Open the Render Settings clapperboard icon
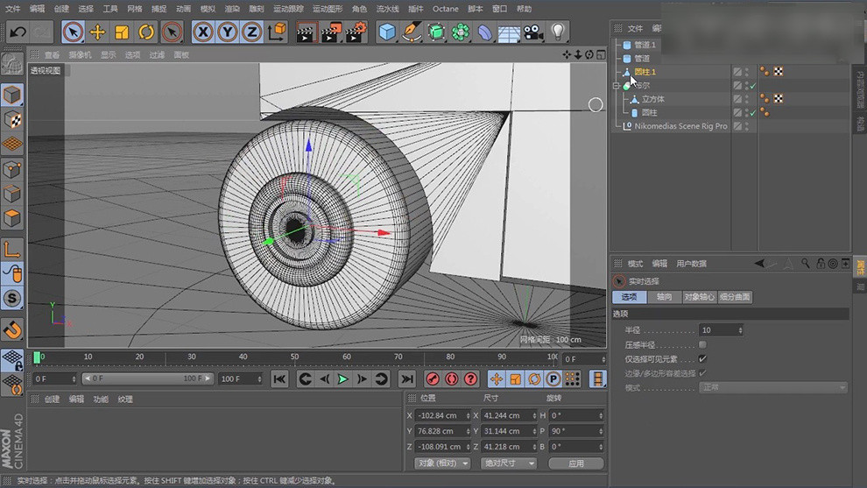The height and width of the screenshot is (488, 867). pos(356,32)
